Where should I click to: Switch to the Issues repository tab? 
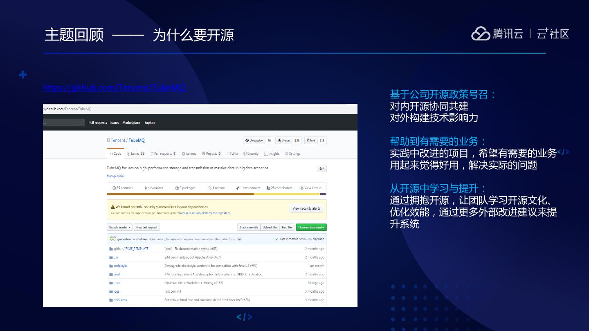[x=135, y=154]
